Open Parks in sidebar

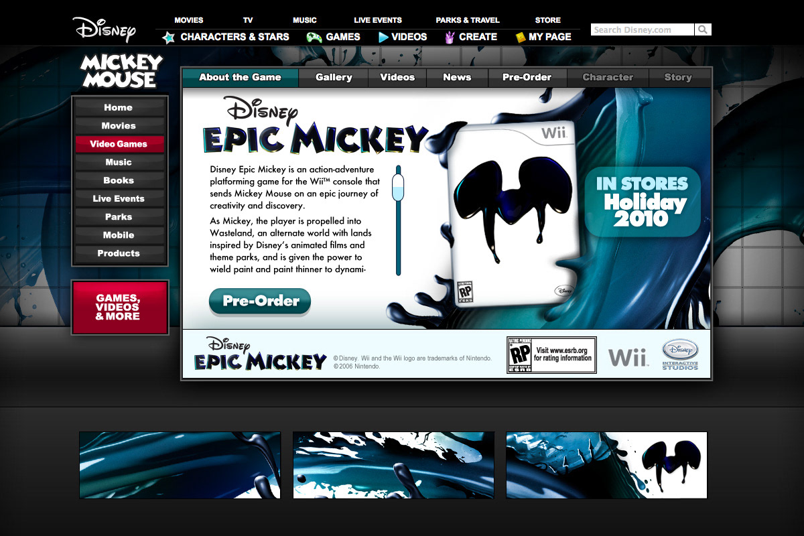coord(119,216)
